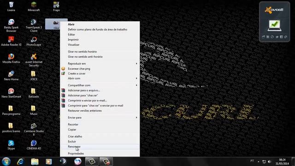
Task: Choose Adicionar para "char.rar"
Action: (100, 95)
